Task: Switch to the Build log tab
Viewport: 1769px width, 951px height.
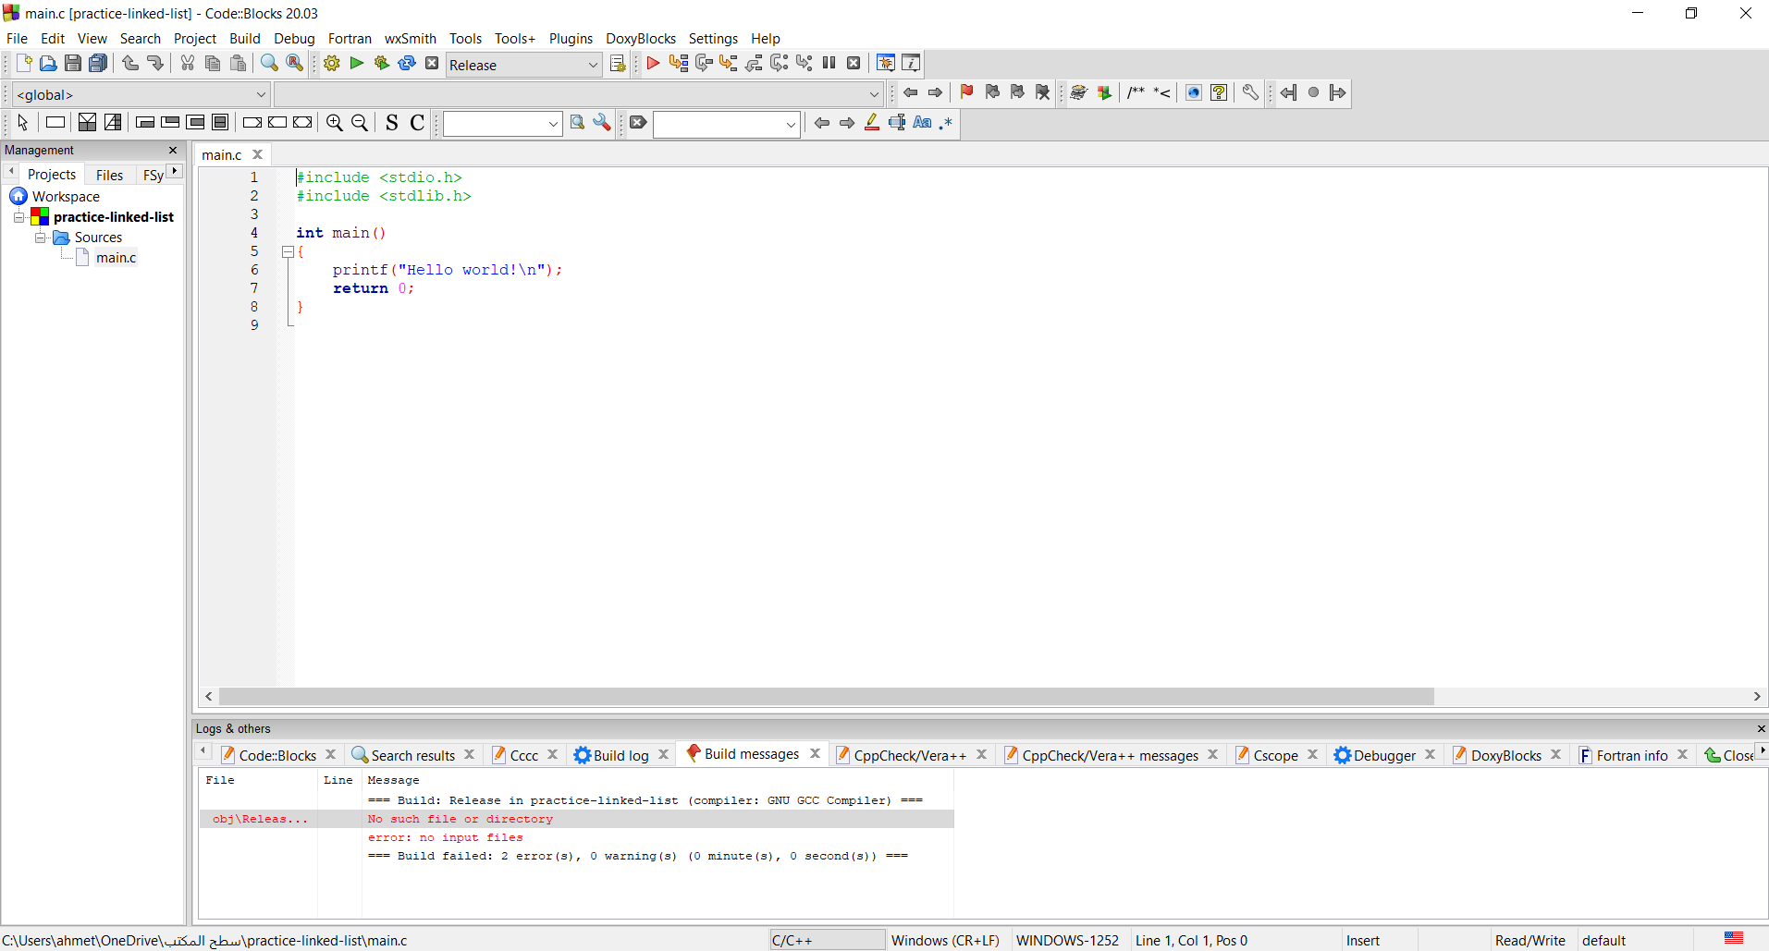Action: pos(620,755)
